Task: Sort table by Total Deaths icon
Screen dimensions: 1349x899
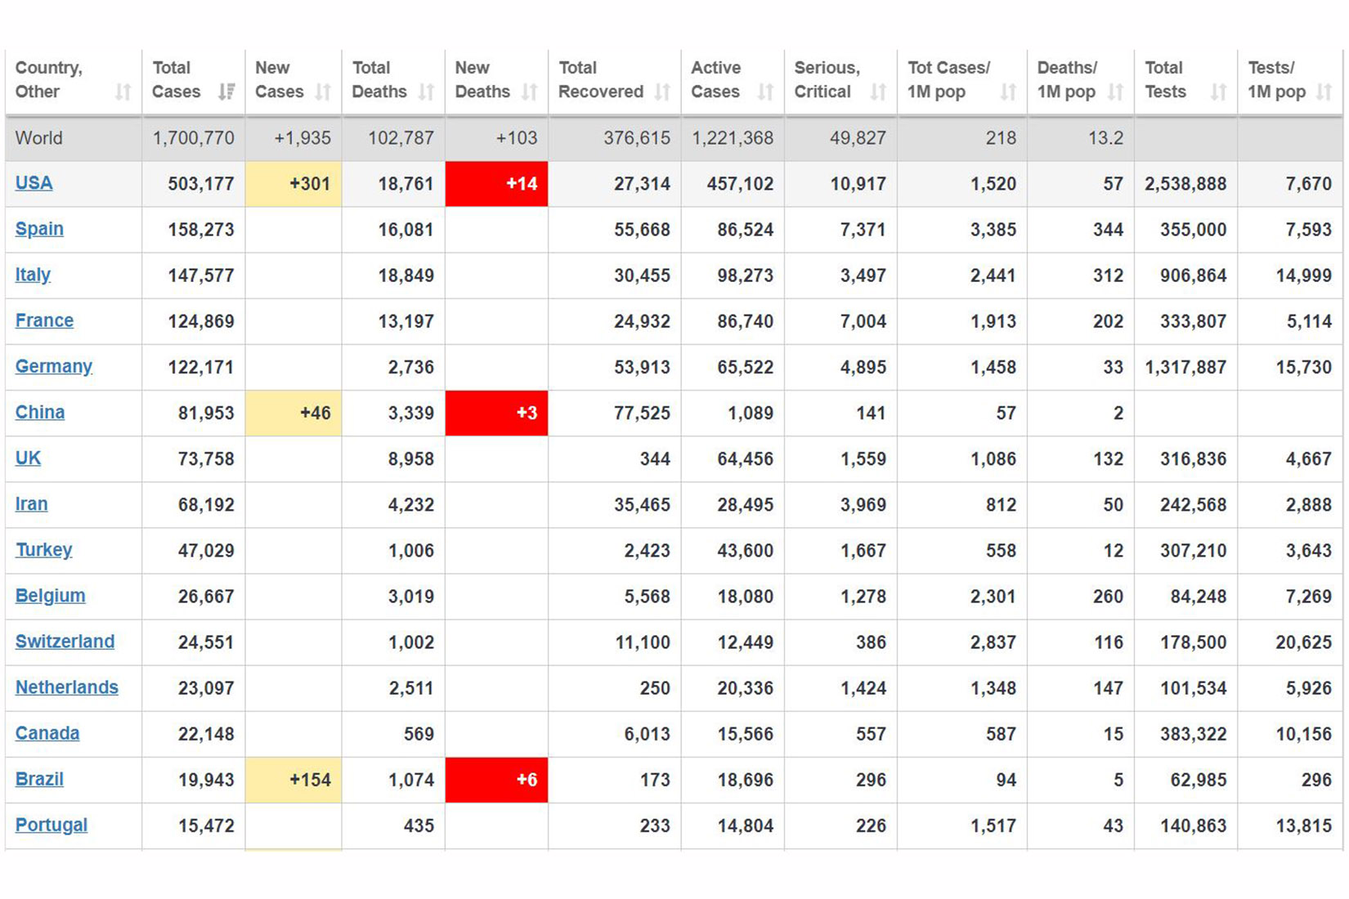Action: [426, 92]
